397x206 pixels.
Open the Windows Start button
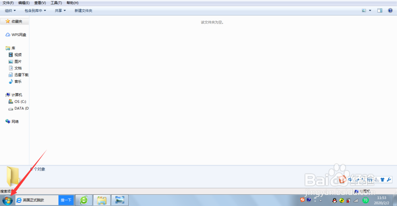(7, 200)
